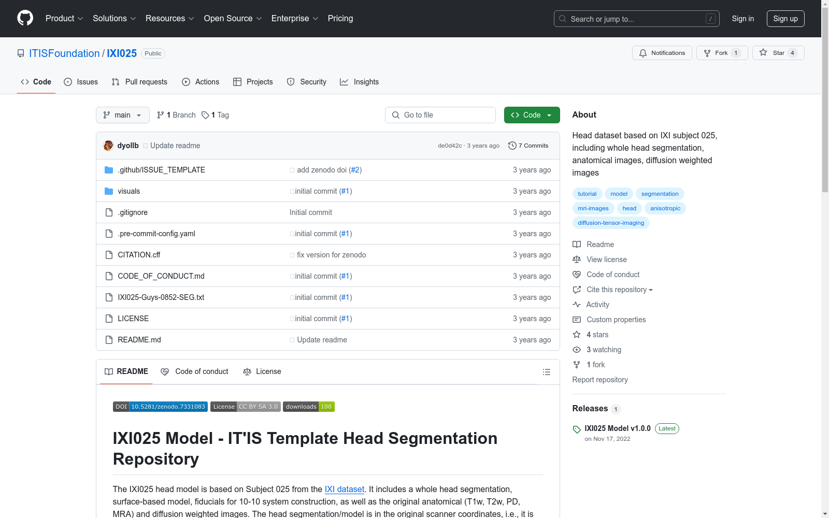Click the Code of conduct heart icon

(x=577, y=275)
